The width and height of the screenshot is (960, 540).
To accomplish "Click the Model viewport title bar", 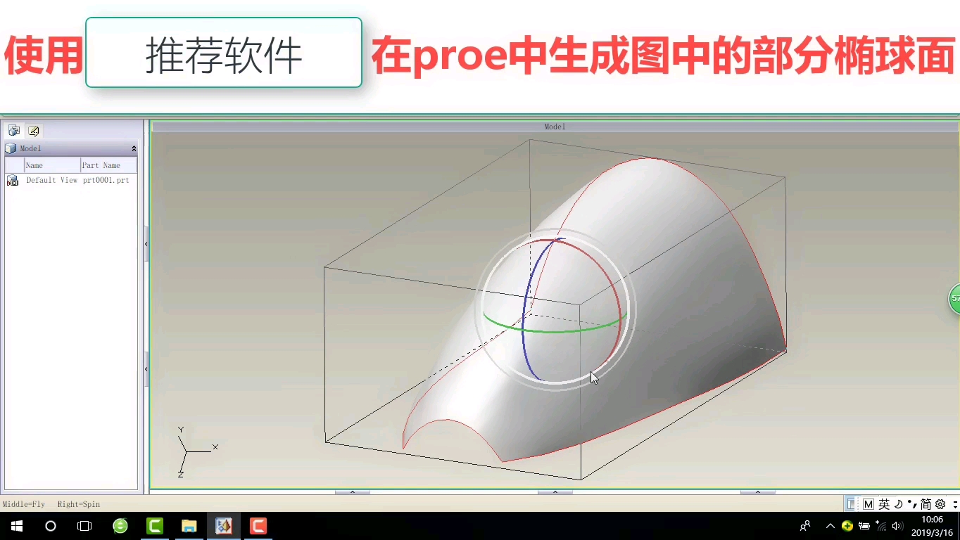I will coord(555,127).
